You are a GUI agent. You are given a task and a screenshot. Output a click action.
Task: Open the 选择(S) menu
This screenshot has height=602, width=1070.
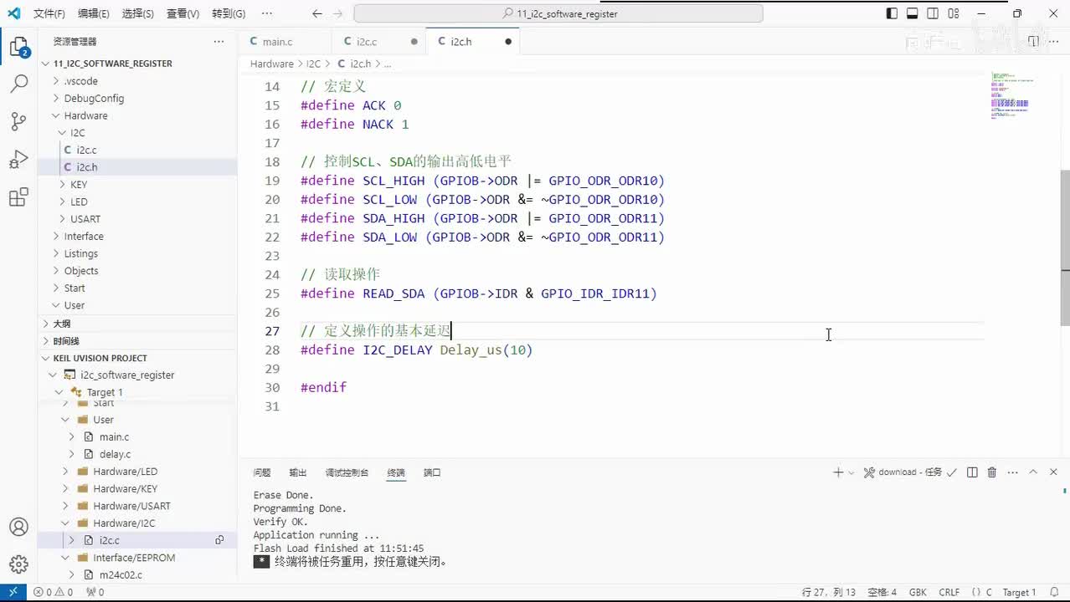tap(137, 13)
